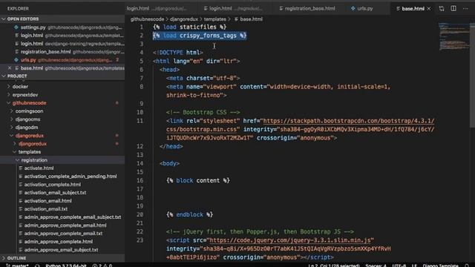The image size is (475, 267).
Task: Click the settings.py Python file icon in Open Editors
Action: click(16, 27)
